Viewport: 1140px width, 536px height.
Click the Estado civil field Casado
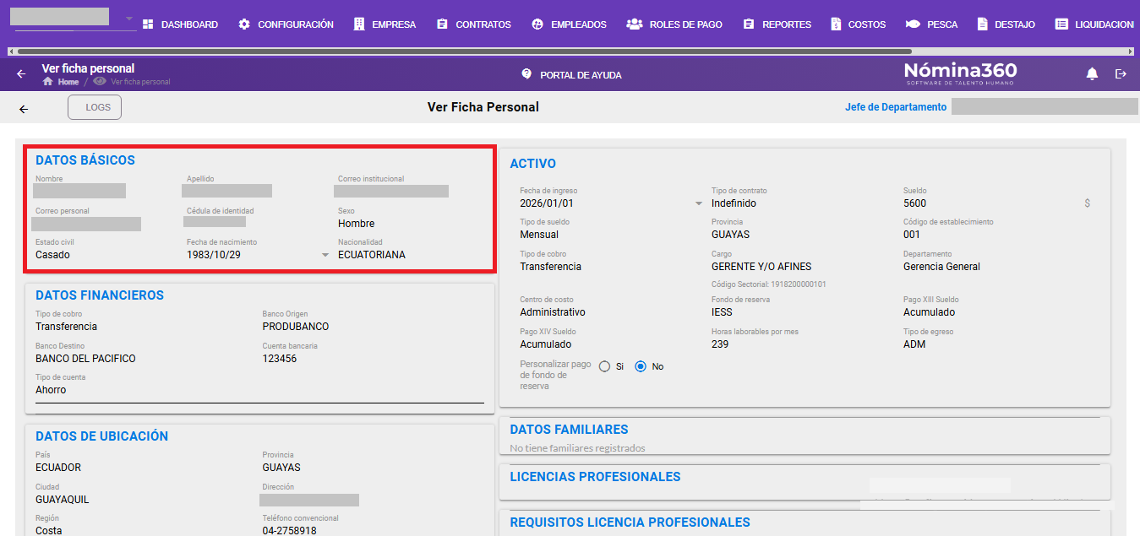click(x=52, y=255)
